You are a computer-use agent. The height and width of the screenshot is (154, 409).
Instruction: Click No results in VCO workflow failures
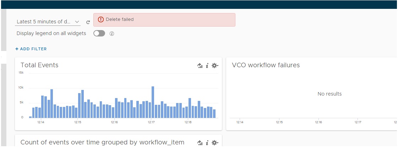(x=329, y=94)
